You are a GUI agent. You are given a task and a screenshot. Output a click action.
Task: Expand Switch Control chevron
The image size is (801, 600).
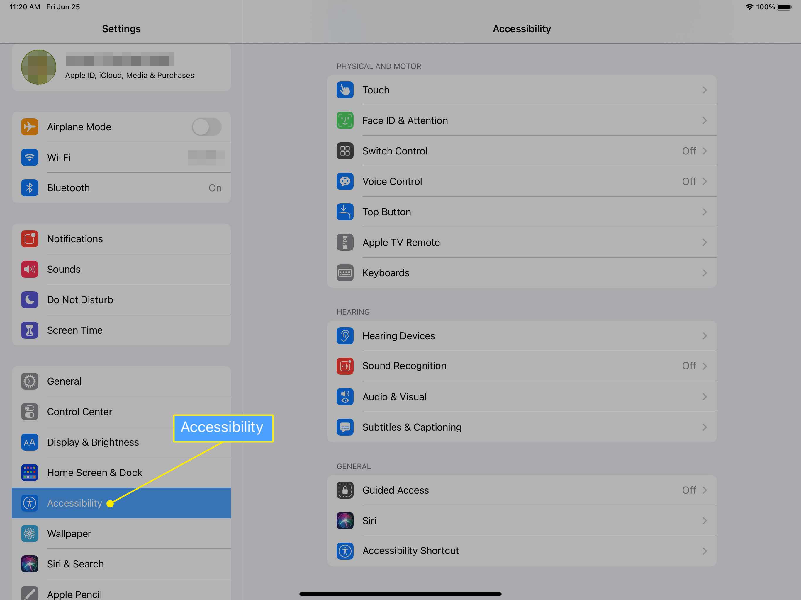704,151
